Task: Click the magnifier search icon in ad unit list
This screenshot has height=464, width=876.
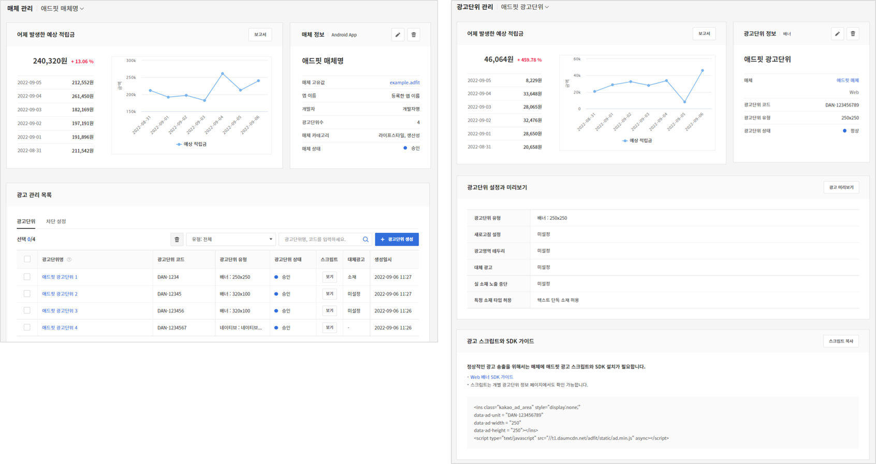Action: click(366, 240)
